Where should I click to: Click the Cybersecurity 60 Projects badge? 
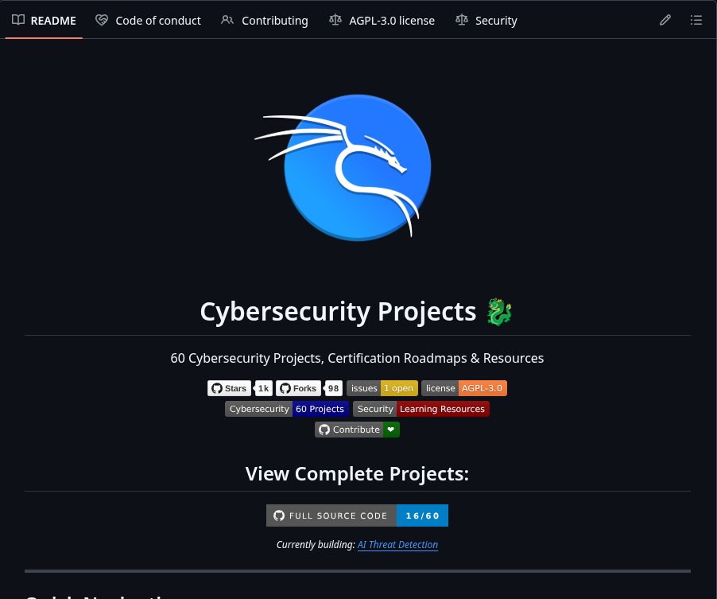[x=287, y=408]
